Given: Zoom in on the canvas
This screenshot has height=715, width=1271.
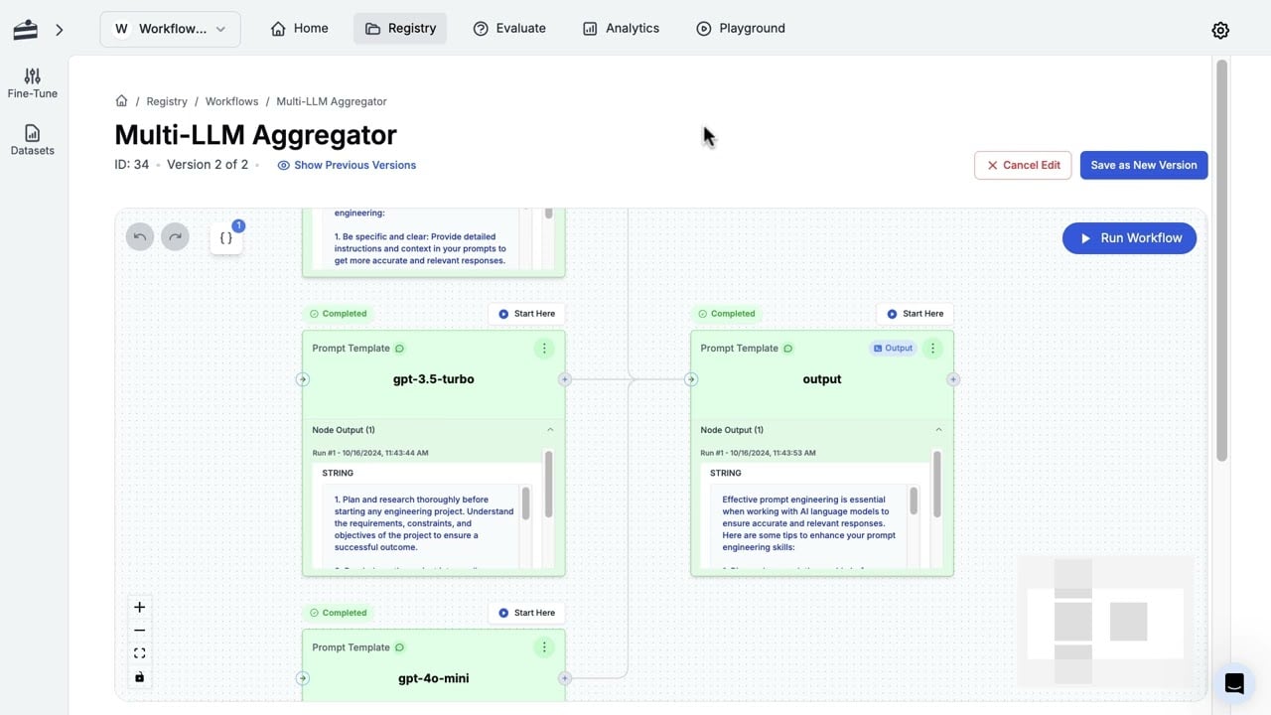Looking at the screenshot, I should (x=139, y=607).
